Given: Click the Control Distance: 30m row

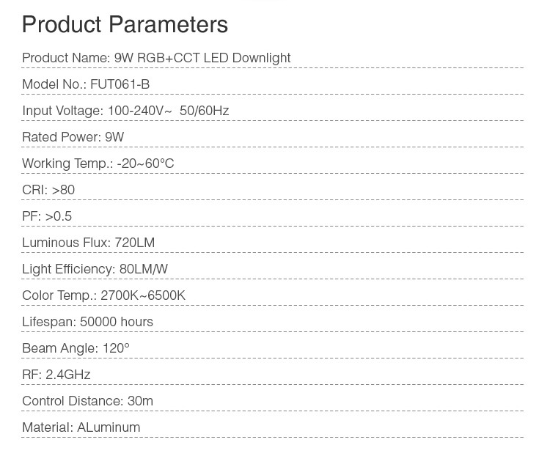Looking at the screenshot, I should pos(87,401).
